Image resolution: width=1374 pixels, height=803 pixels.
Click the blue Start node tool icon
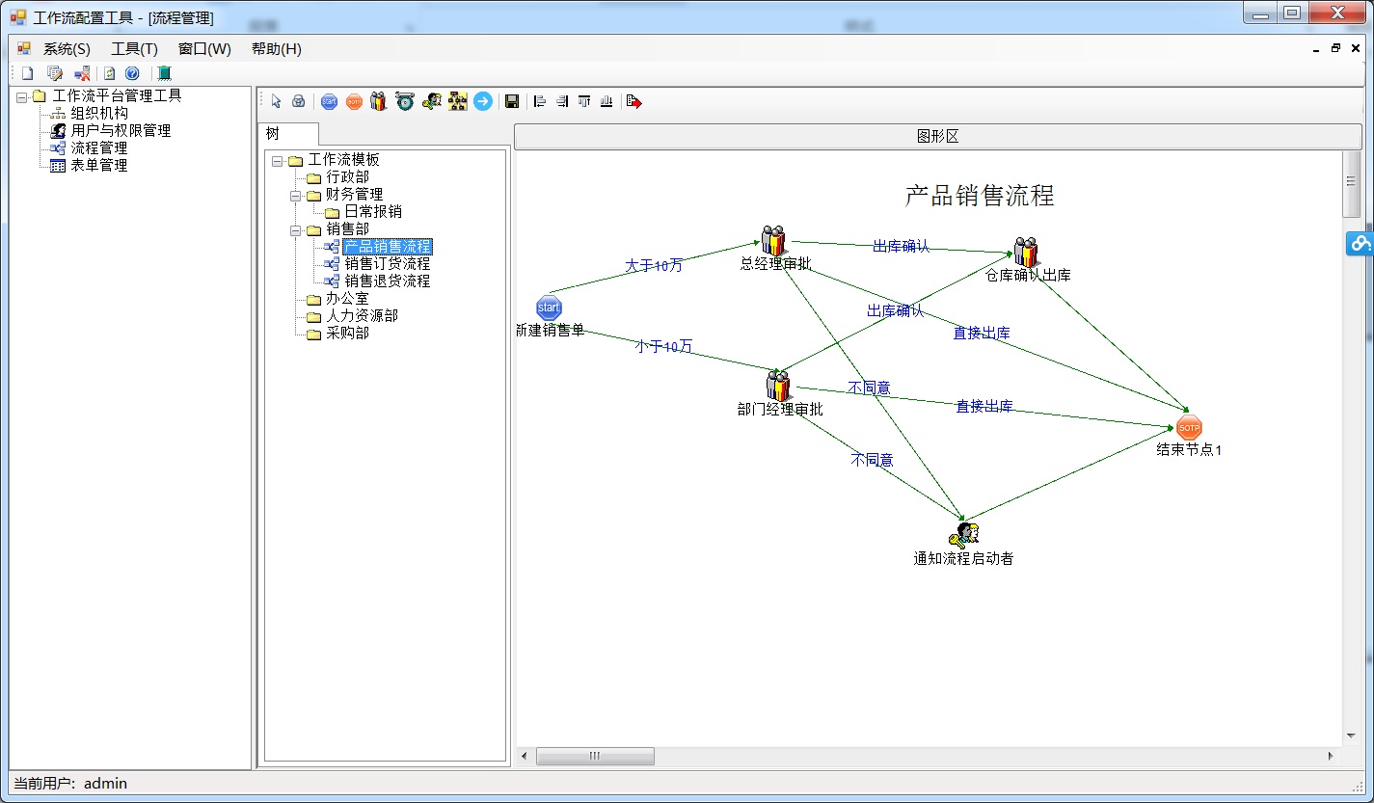click(329, 101)
